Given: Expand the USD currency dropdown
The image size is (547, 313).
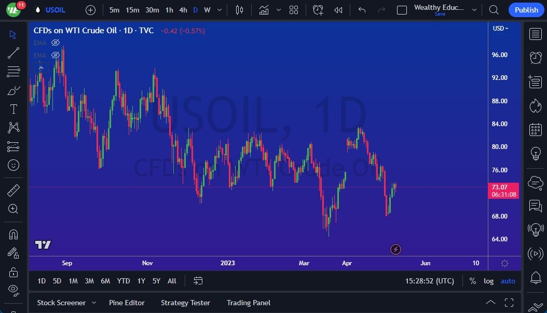Looking at the screenshot, I should 500,28.
